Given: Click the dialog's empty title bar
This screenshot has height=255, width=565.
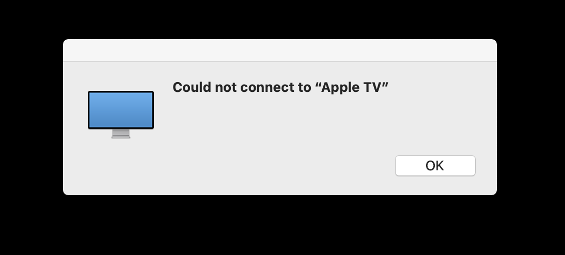Looking at the screenshot, I should point(279,51).
